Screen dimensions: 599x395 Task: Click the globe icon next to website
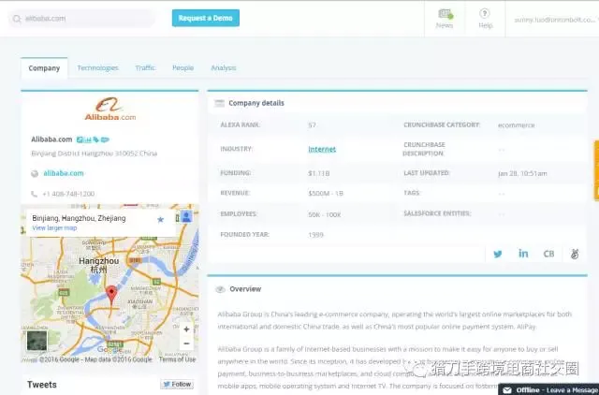[x=35, y=174]
